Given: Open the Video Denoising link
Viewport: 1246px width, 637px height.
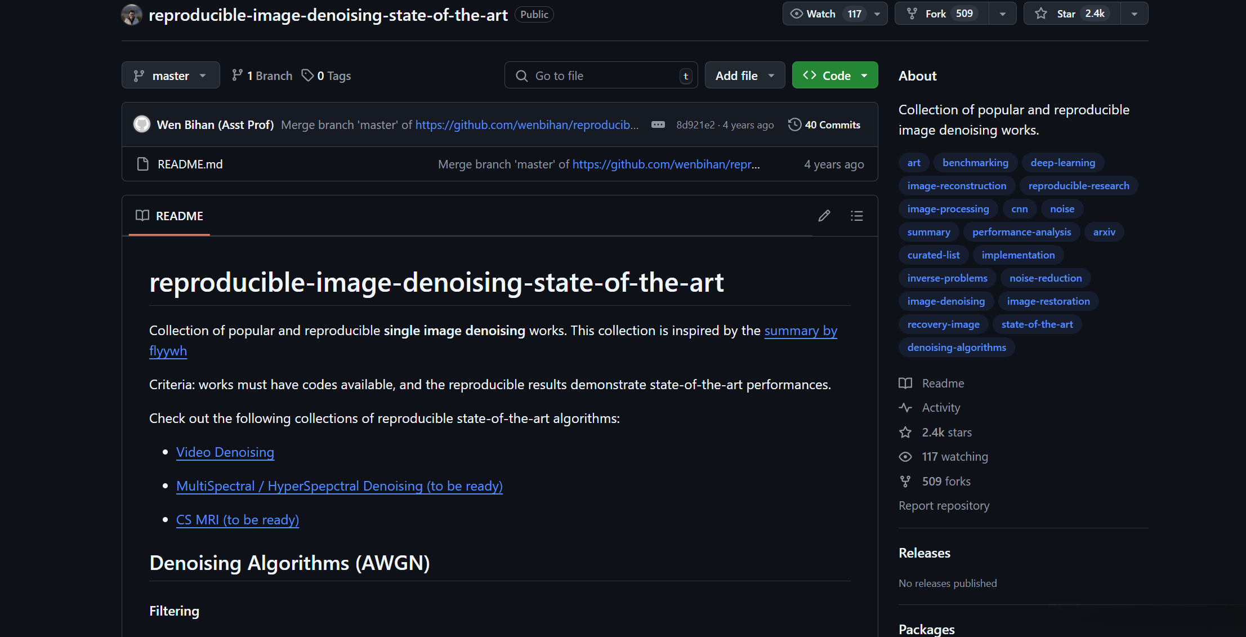Looking at the screenshot, I should click(225, 452).
